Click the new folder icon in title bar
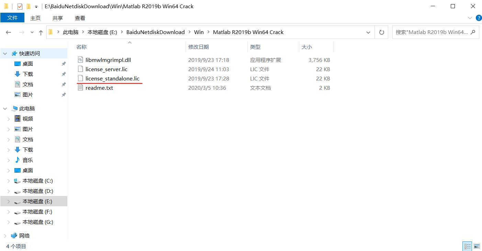482x251 pixels. coord(28,6)
